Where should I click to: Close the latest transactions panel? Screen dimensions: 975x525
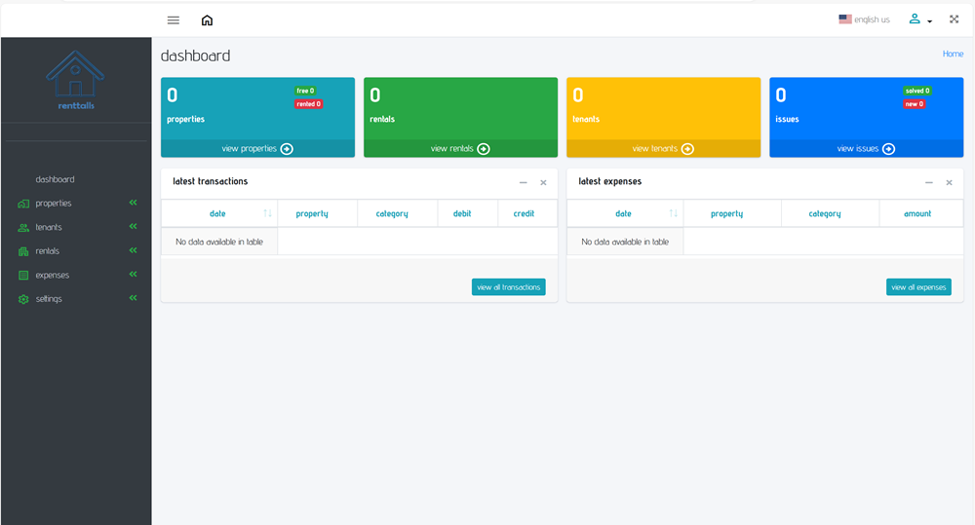pyautogui.click(x=543, y=182)
